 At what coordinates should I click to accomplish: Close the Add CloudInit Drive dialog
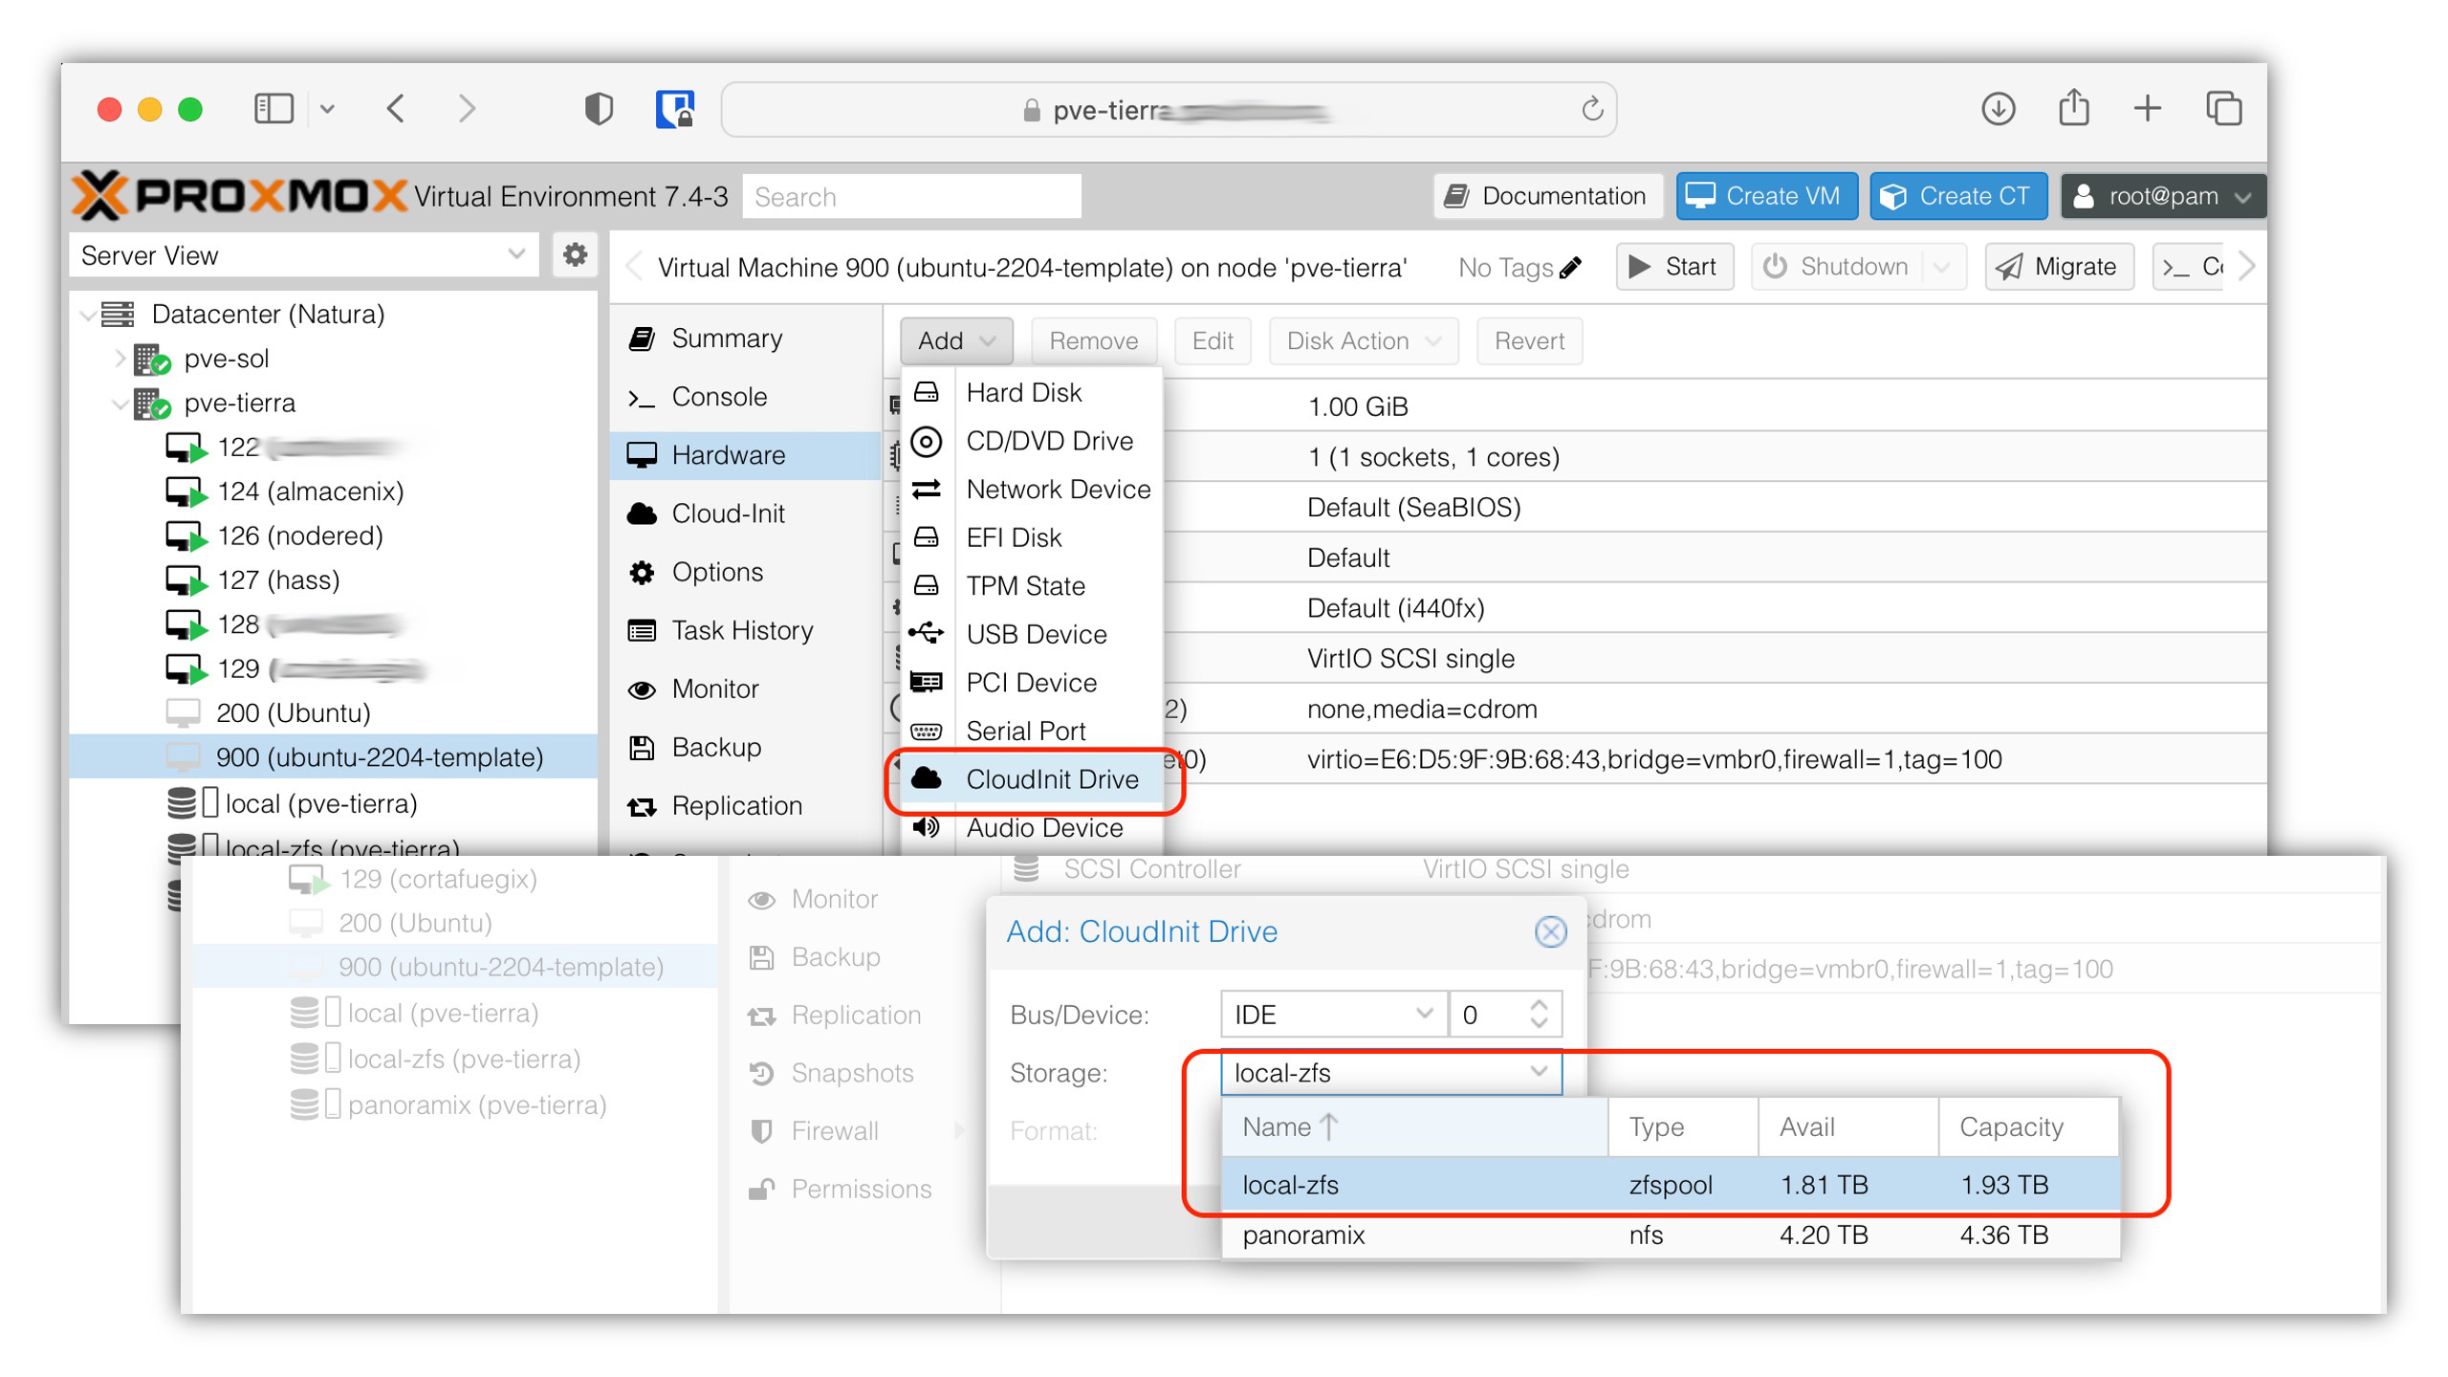coord(1549,931)
